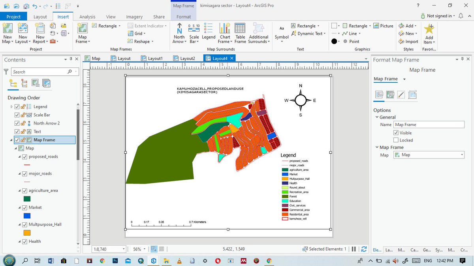
Task: Add a Grid to the map frame
Action: [137, 33]
